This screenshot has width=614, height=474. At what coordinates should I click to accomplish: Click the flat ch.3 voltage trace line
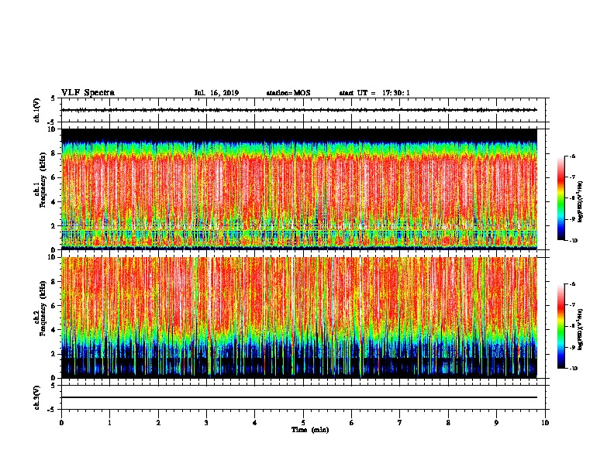coord(299,397)
